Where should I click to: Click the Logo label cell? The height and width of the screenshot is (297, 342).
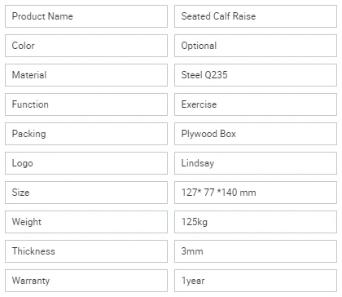[x=86, y=163]
